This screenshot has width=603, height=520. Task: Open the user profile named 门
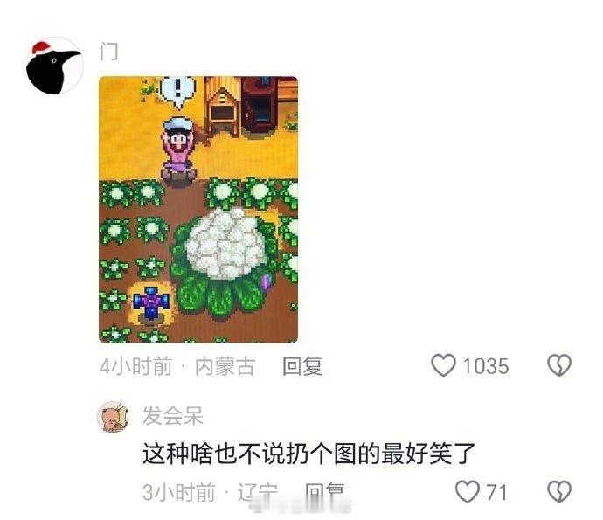click(x=109, y=52)
